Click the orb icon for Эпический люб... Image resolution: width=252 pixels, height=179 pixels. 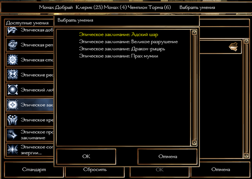click(x=12, y=89)
